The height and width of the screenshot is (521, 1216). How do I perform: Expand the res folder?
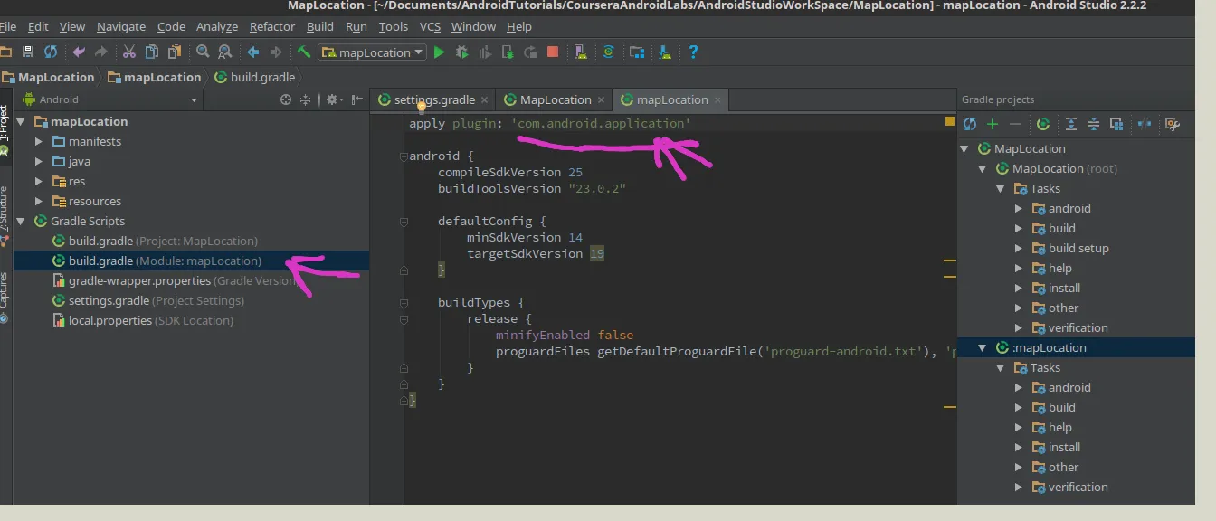(x=39, y=181)
